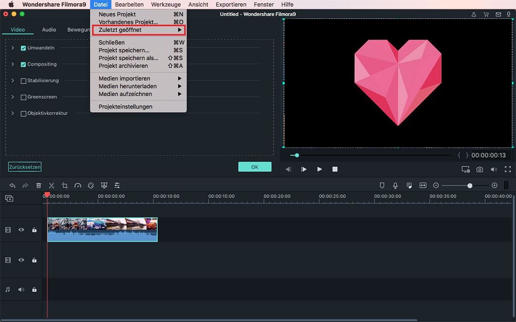Select the Crop and Zoom tool

point(64,186)
